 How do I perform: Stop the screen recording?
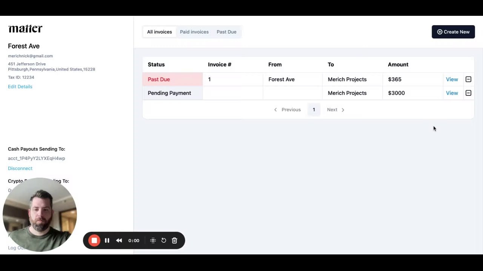(94, 241)
